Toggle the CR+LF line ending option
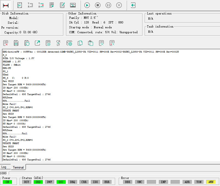 click(58, 43)
